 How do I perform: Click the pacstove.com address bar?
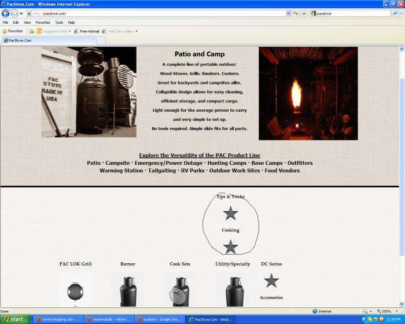tap(157, 13)
